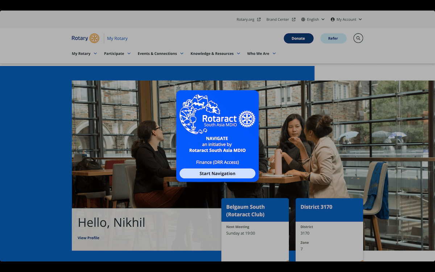Click the Donate button
Viewport: 435px width, 272px height.
pyautogui.click(x=298, y=38)
